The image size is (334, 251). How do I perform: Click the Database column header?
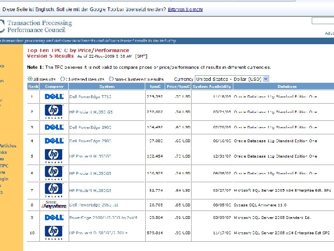(287, 86)
